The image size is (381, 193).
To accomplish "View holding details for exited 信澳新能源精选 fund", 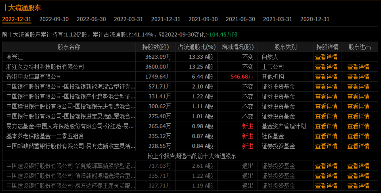I will pyautogui.click(x=326, y=176).
